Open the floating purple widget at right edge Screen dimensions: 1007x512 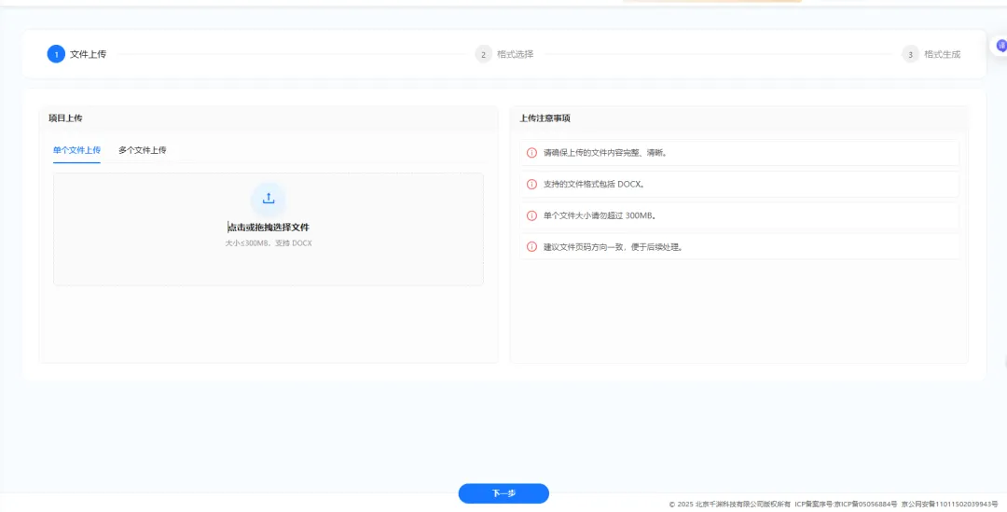click(1001, 46)
